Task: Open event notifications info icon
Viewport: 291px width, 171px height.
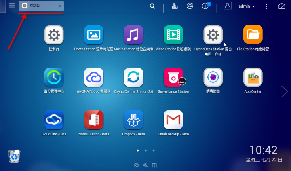Action: tap(206, 6)
